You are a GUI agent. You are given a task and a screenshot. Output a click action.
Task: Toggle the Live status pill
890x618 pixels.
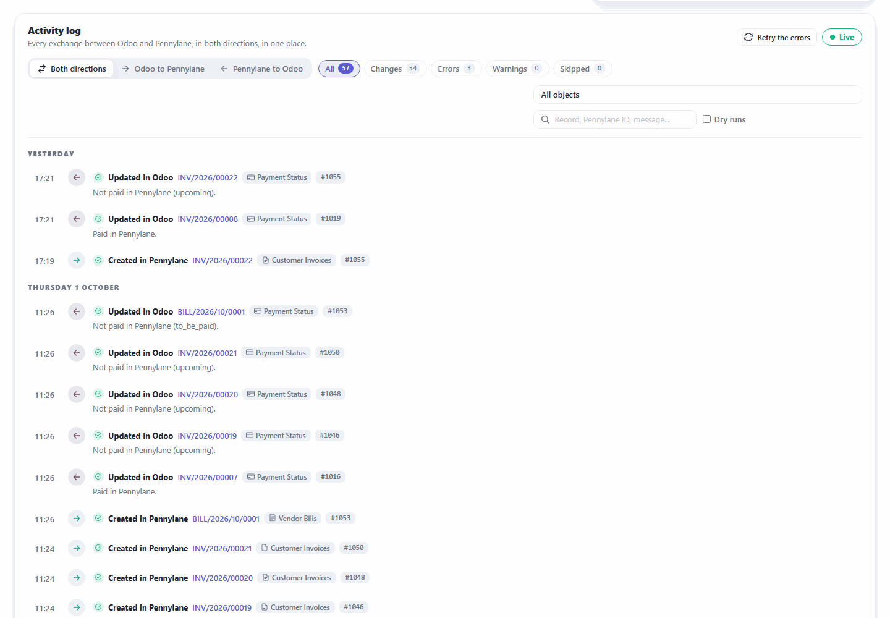842,37
